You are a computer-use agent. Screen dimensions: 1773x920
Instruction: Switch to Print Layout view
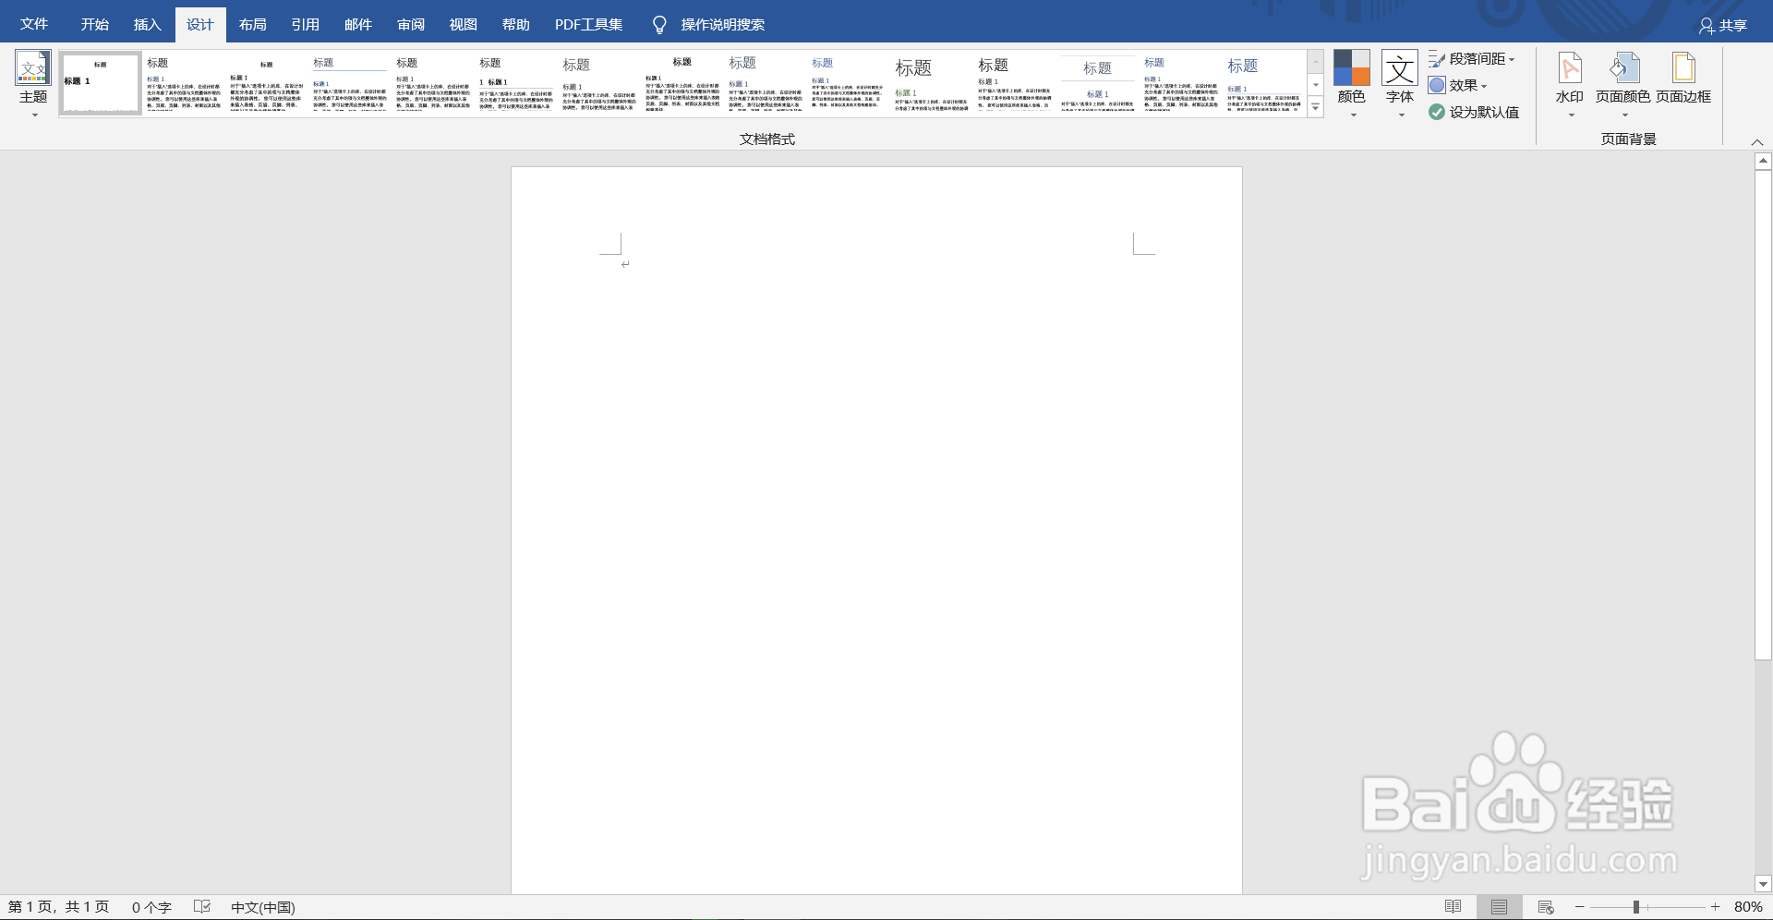click(x=1499, y=907)
